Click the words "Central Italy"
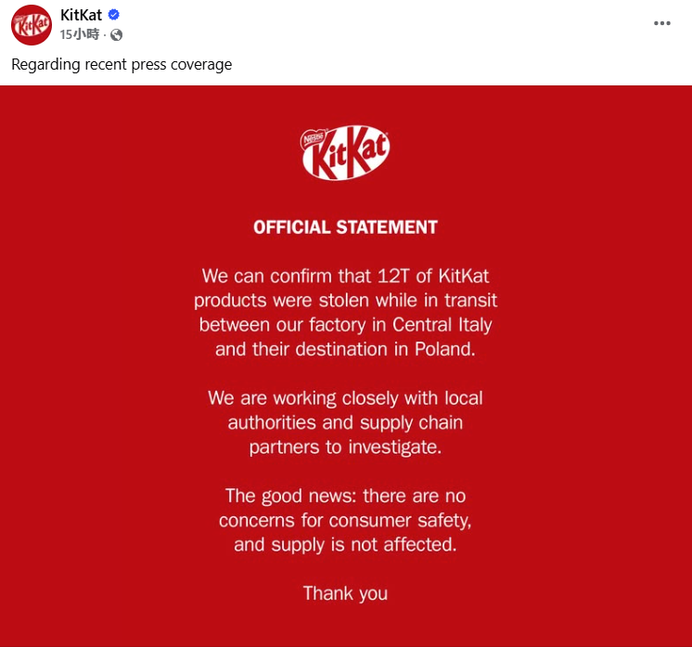This screenshot has height=647, width=692. 442,325
